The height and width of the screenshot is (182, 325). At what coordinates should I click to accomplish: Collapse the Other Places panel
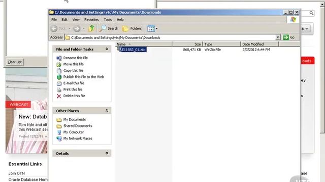click(x=107, y=111)
